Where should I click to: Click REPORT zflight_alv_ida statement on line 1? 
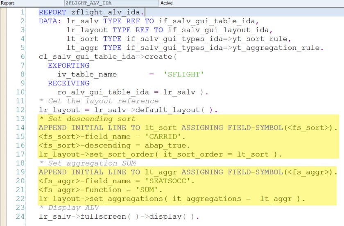(x=91, y=12)
